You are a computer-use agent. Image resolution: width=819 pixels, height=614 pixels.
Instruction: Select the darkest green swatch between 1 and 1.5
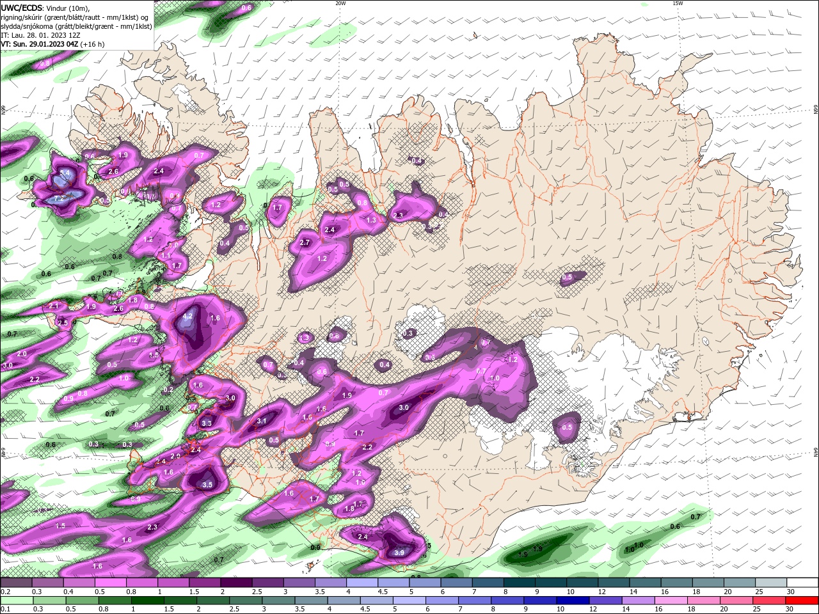[147, 601]
